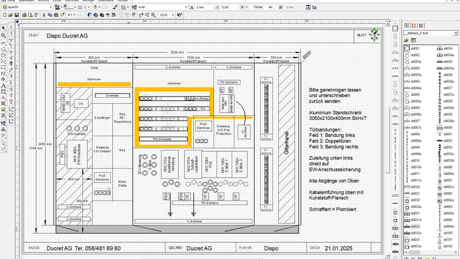Open the symbol library folder icon
460x259 pixels.
pyautogui.click(x=406, y=40)
